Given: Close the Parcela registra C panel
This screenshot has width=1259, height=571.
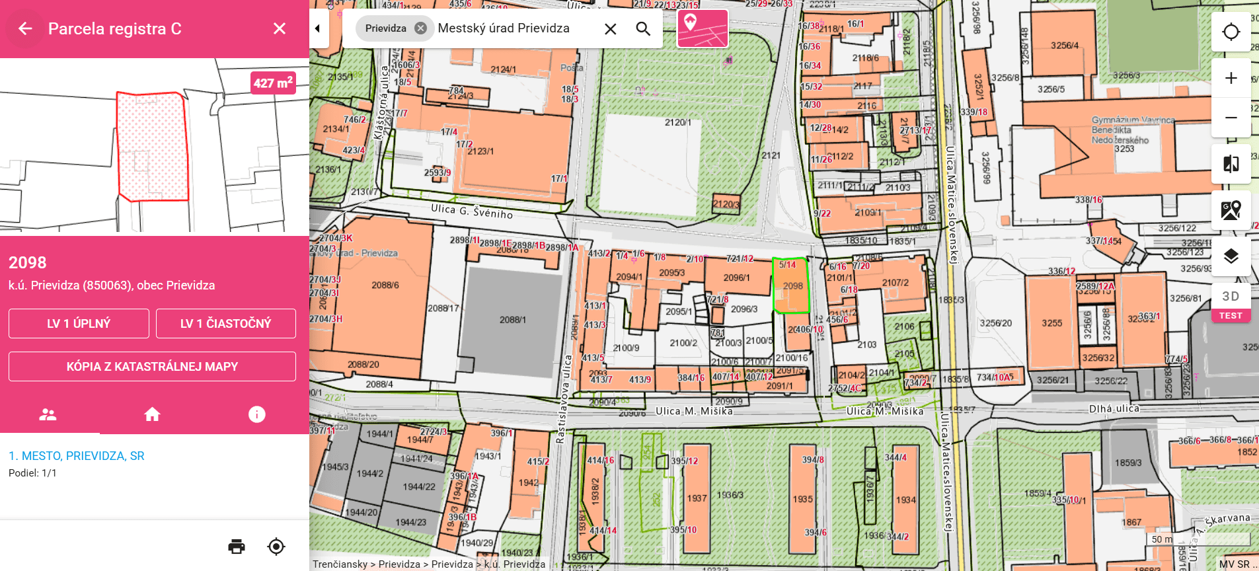Looking at the screenshot, I should (x=280, y=28).
